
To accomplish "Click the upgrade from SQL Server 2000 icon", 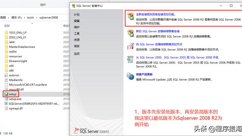I will point(130,59).
